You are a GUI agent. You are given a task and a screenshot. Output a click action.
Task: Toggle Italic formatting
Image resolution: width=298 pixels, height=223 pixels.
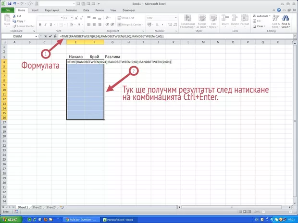[46, 24]
